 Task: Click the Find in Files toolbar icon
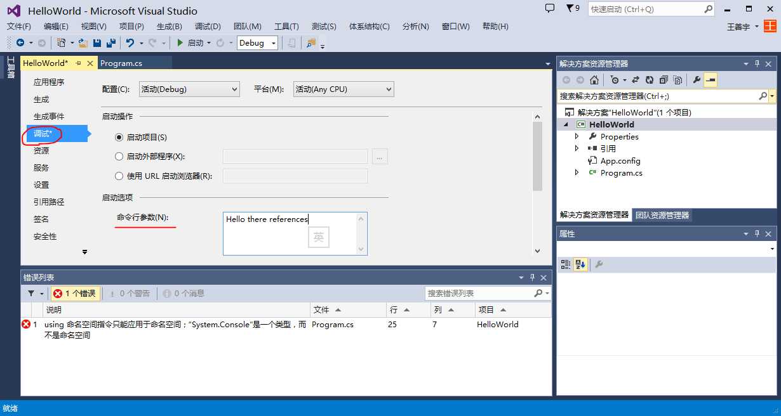click(310, 42)
